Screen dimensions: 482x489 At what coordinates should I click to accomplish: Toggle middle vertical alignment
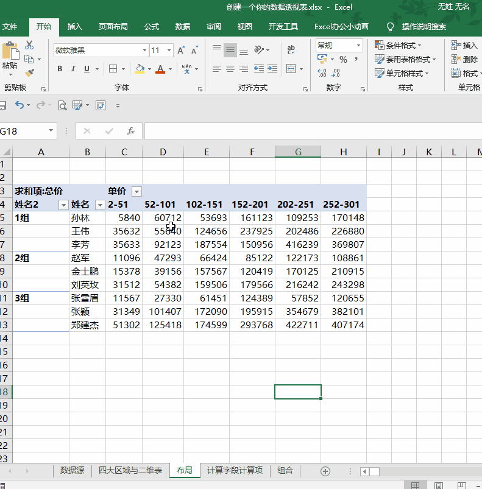[230, 50]
